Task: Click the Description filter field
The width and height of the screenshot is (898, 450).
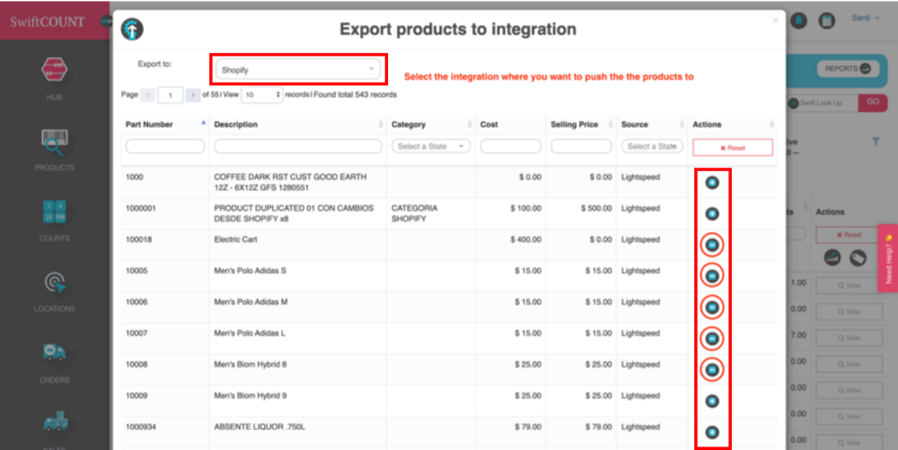Action: [298, 146]
